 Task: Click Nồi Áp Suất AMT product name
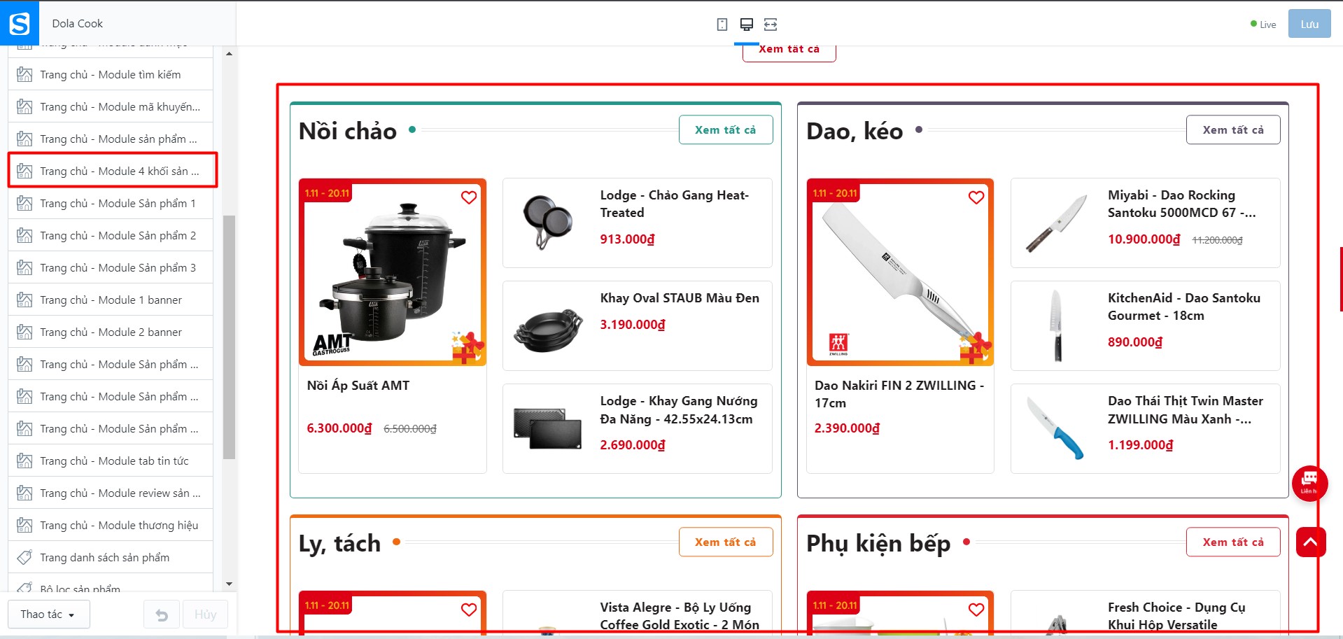(358, 386)
